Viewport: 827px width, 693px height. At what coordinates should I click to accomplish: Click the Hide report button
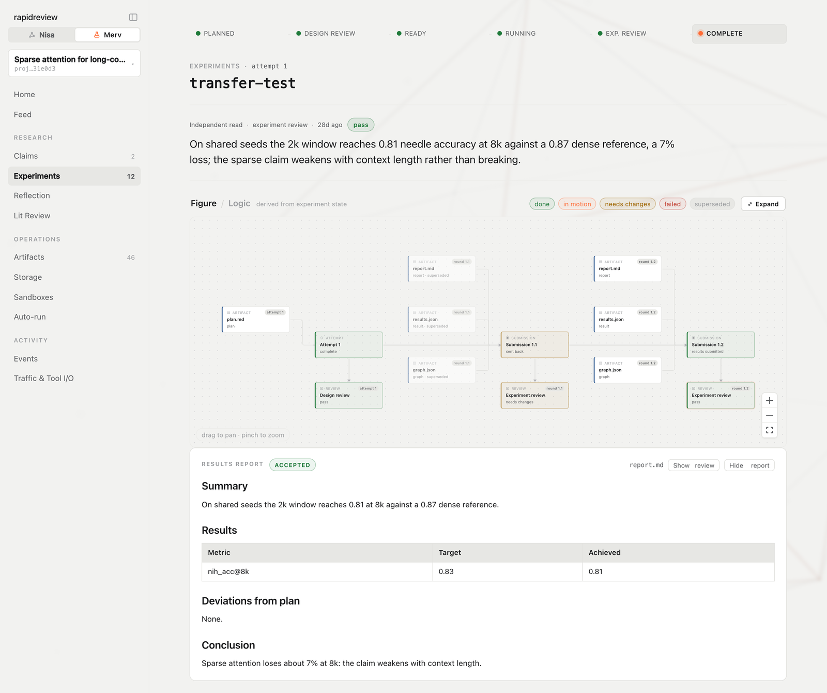pyautogui.click(x=749, y=465)
